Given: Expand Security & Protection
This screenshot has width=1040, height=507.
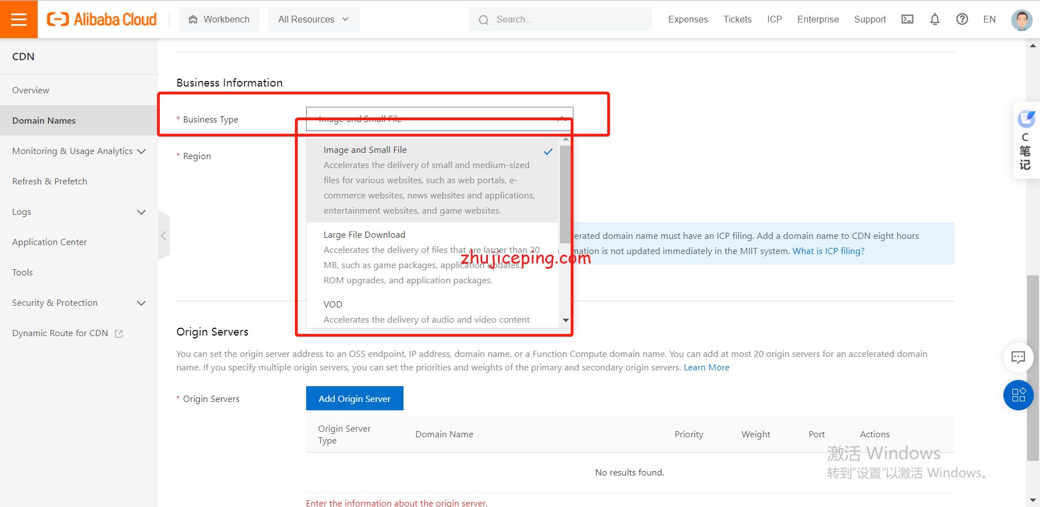Looking at the screenshot, I should 79,302.
